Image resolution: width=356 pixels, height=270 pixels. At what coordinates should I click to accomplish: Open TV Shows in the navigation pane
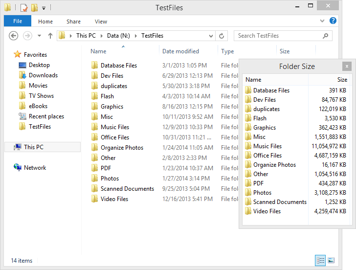[x=36, y=95]
